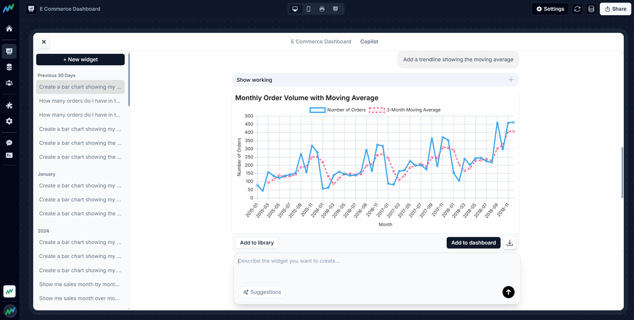Click the + New widget button
The width and height of the screenshot is (634, 320).
[81, 59]
